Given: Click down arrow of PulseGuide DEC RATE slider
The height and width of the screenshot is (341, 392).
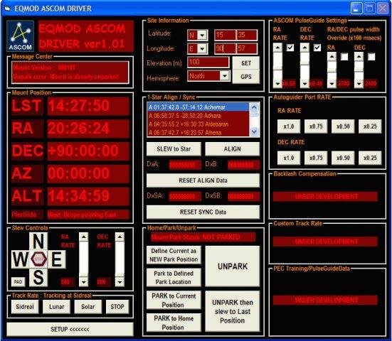Looking at the screenshot, I should (304, 84).
